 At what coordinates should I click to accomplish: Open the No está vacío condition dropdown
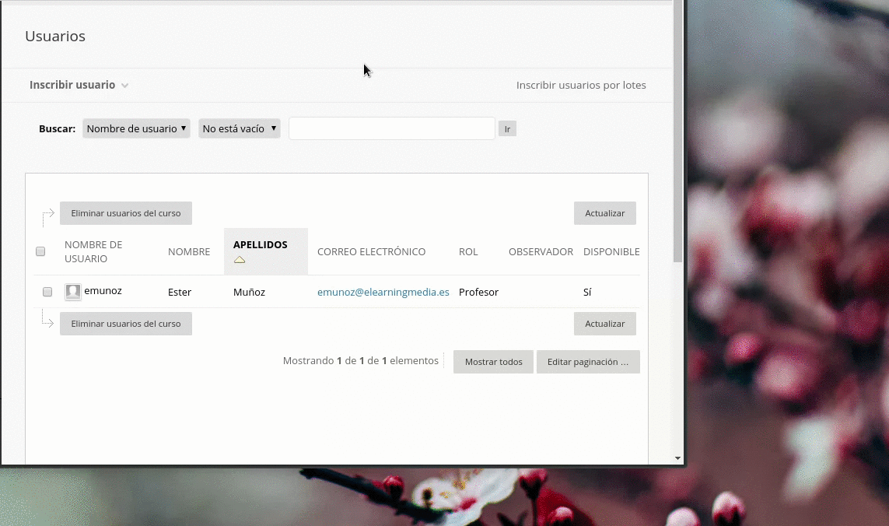tap(239, 128)
